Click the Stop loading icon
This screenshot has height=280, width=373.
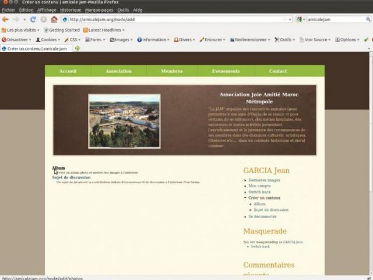click(44, 19)
